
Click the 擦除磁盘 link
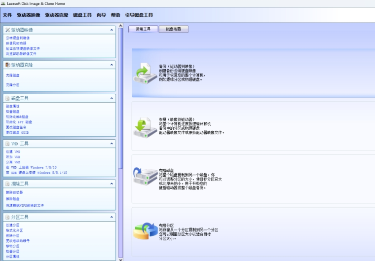click(x=13, y=199)
